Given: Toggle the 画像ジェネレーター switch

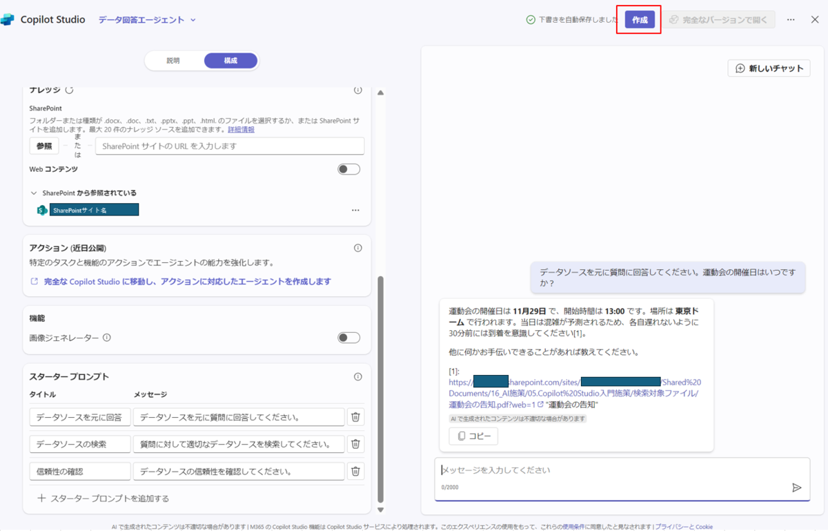Looking at the screenshot, I should [x=349, y=338].
